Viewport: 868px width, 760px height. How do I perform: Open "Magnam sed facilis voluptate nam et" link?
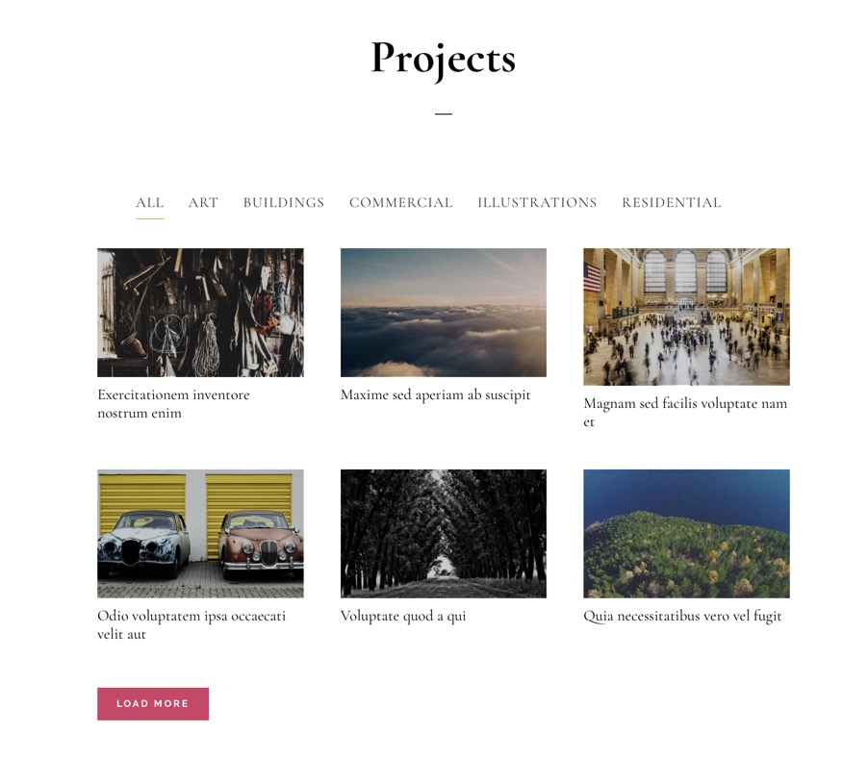tap(685, 413)
